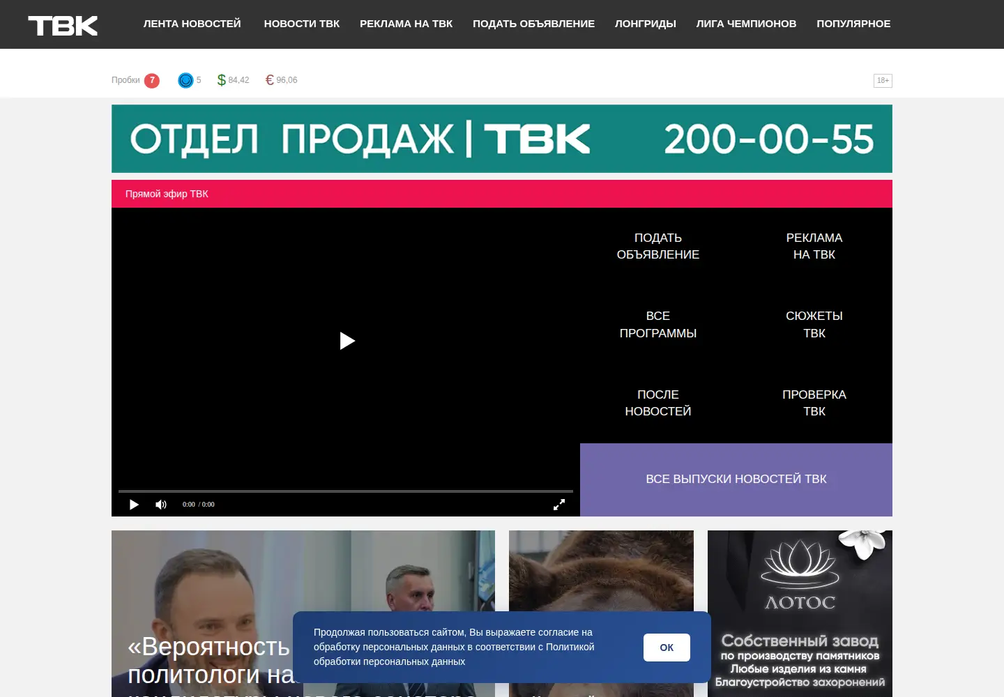Screen dimensions: 1004x697
Task: Open После новостей tile
Action: [x=658, y=403]
